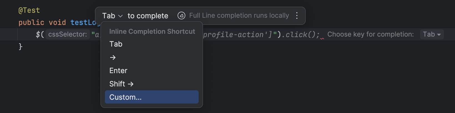The width and height of the screenshot is (455, 113).
Task: Place cursor on the "public" keyword
Action: (31, 22)
